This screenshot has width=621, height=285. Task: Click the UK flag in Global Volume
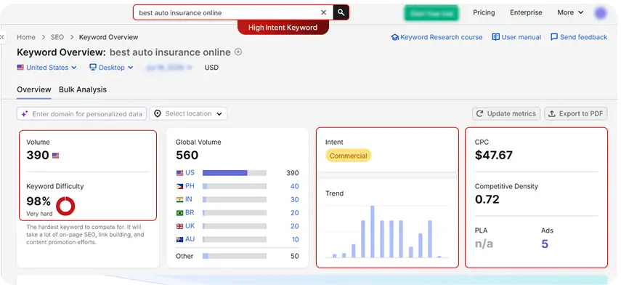pyautogui.click(x=180, y=226)
